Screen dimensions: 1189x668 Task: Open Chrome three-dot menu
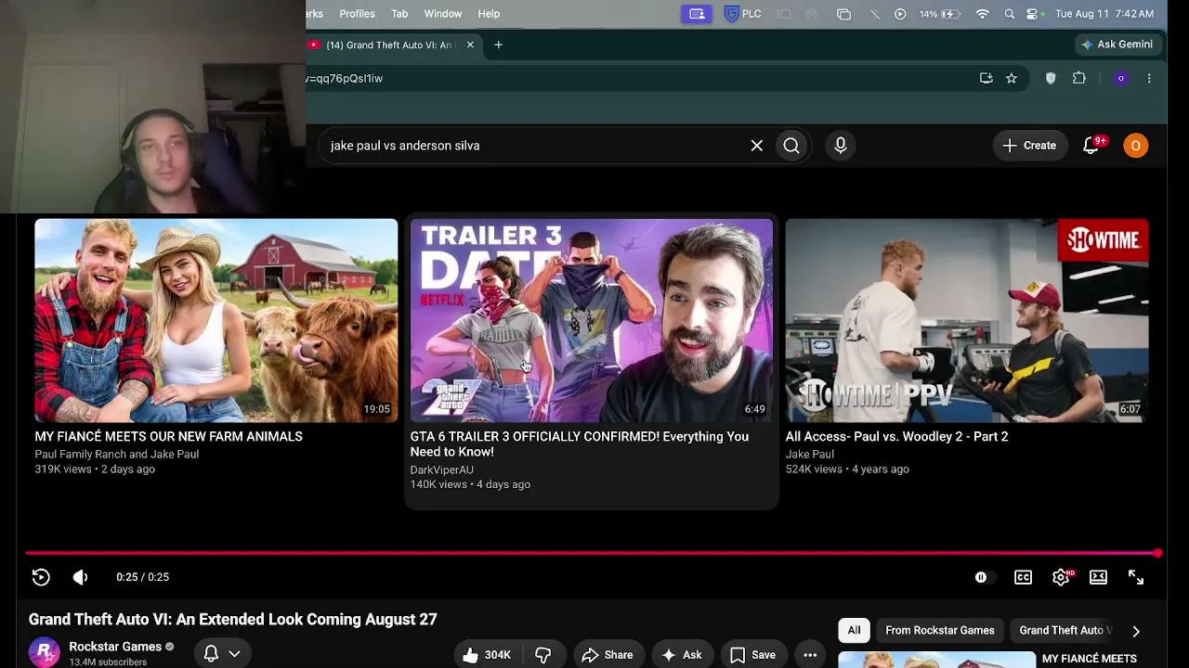tap(1149, 79)
